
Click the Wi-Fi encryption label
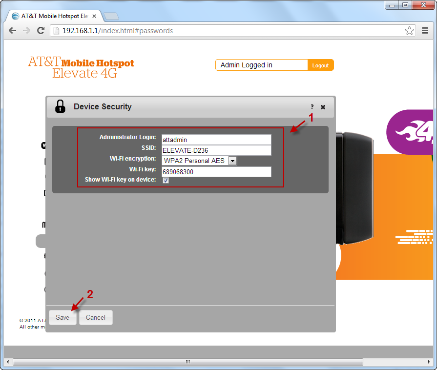point(133,159)
